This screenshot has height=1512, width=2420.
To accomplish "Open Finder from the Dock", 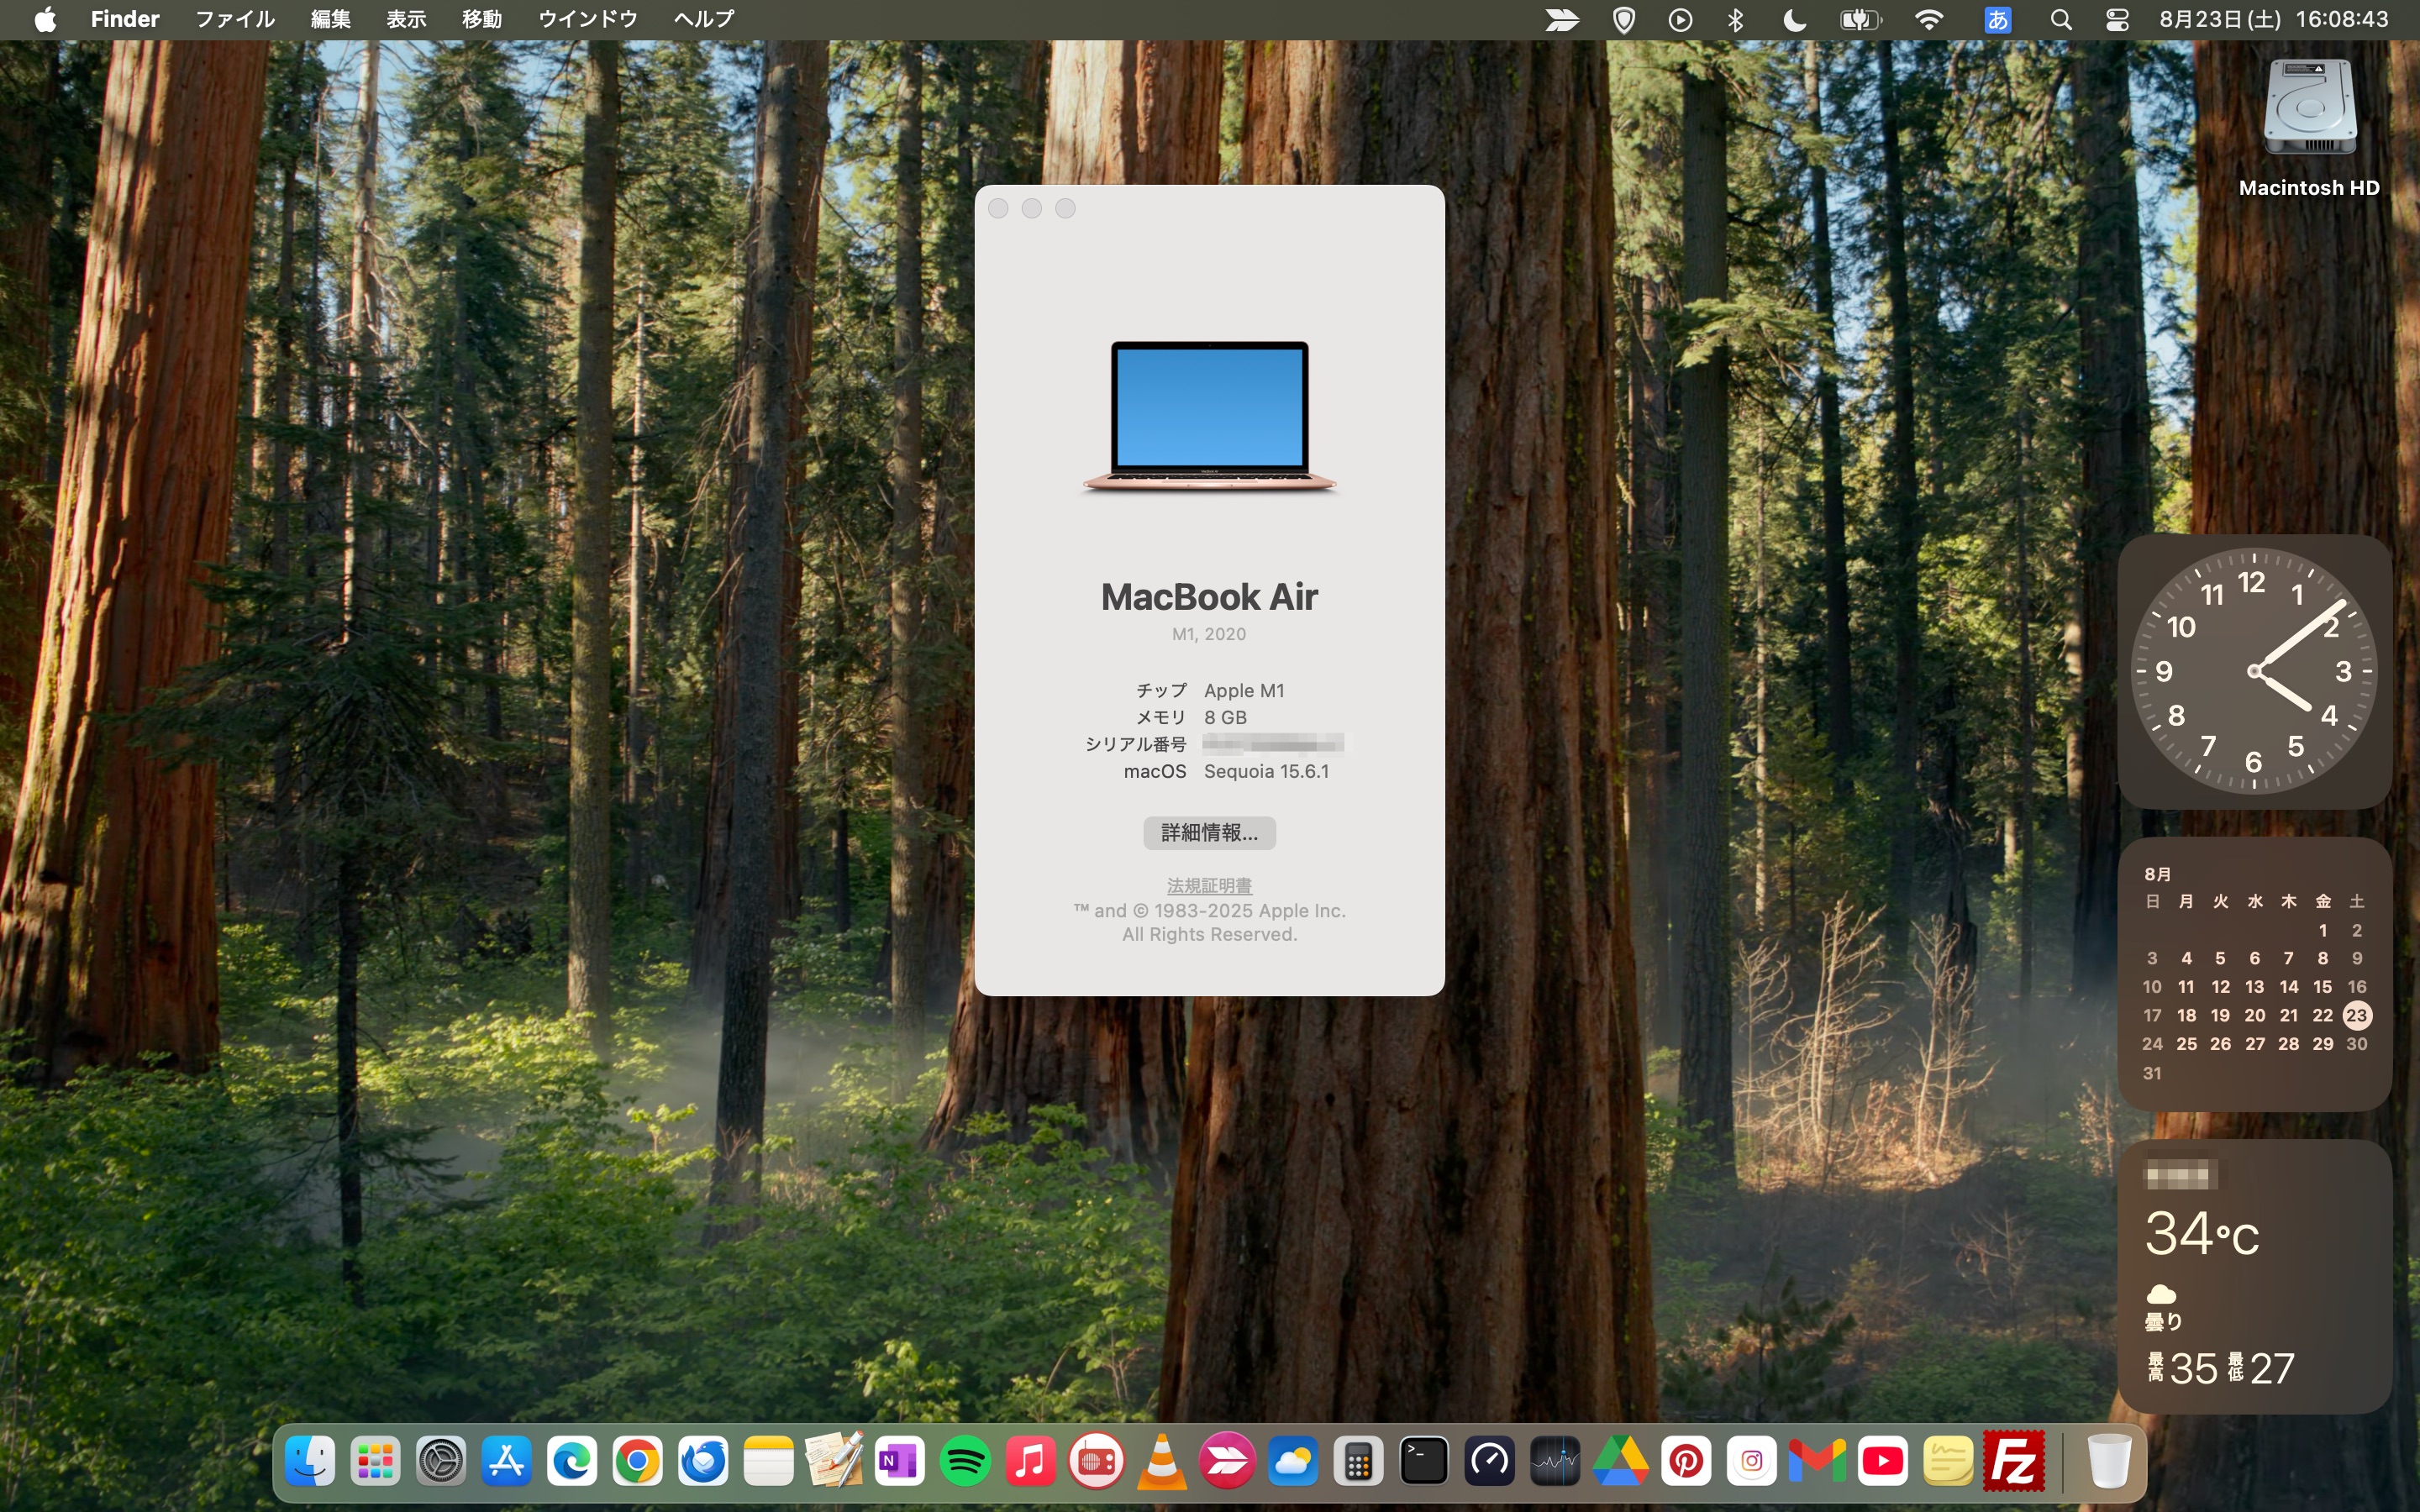I will (x=310, y=1462).
